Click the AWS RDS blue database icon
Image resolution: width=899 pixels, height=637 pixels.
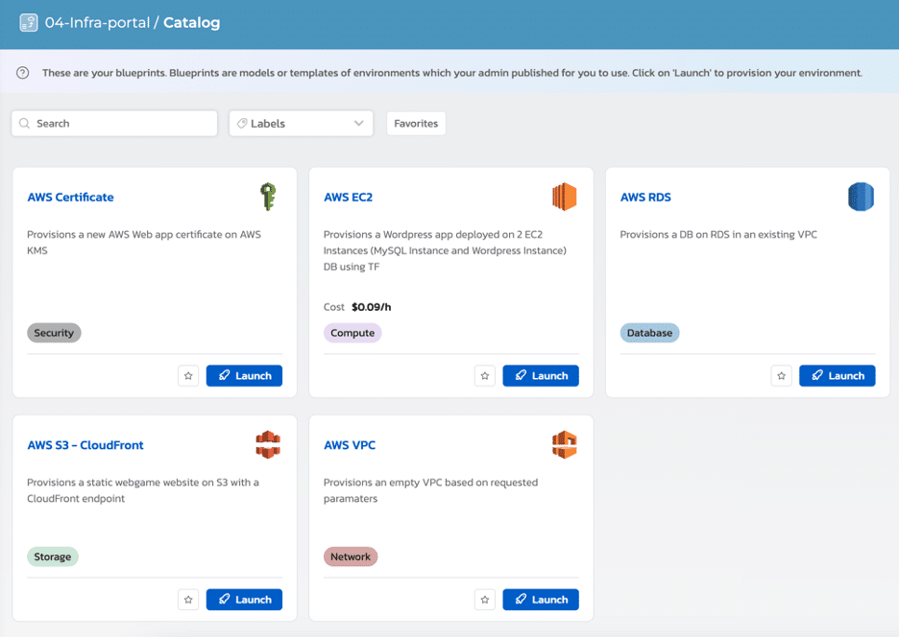tap(861, 198)
